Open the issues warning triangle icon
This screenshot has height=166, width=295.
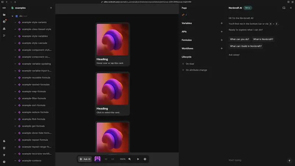coord(4,29)
